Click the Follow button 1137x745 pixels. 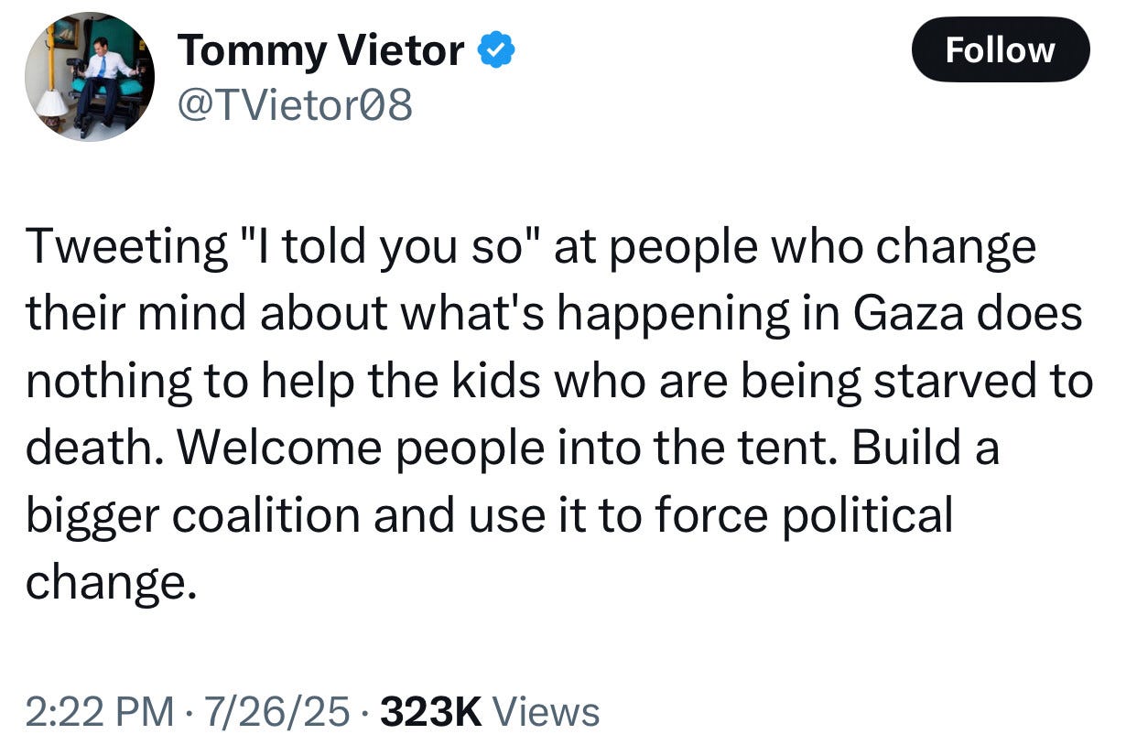click(x=1000, y=50)
